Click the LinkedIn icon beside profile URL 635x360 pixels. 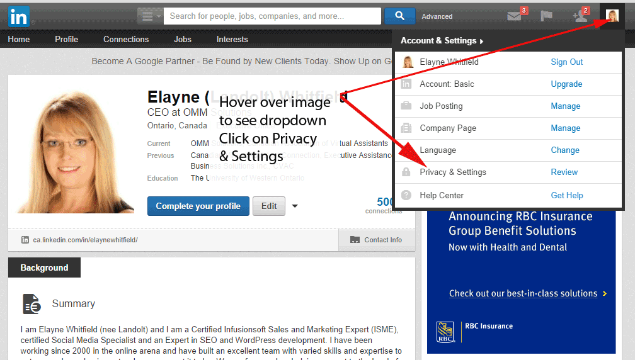(25, 240)
